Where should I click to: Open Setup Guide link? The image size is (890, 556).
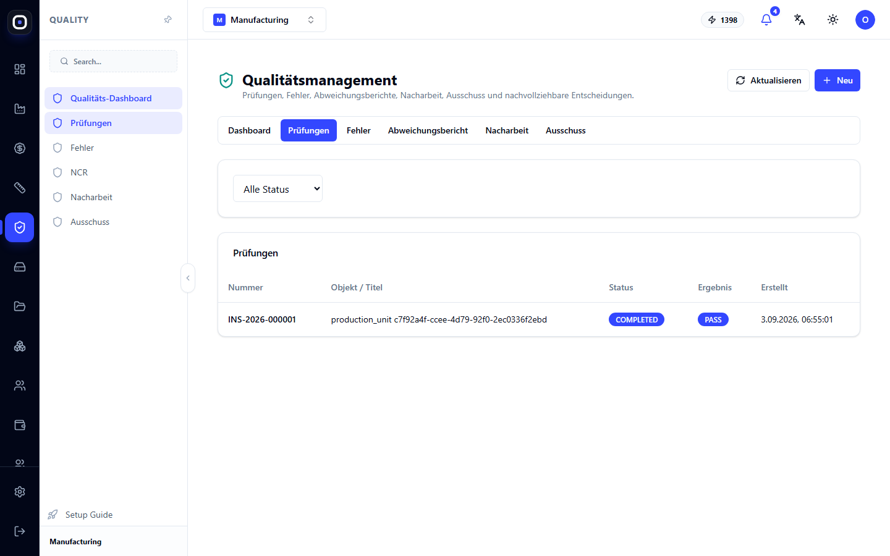80,515
